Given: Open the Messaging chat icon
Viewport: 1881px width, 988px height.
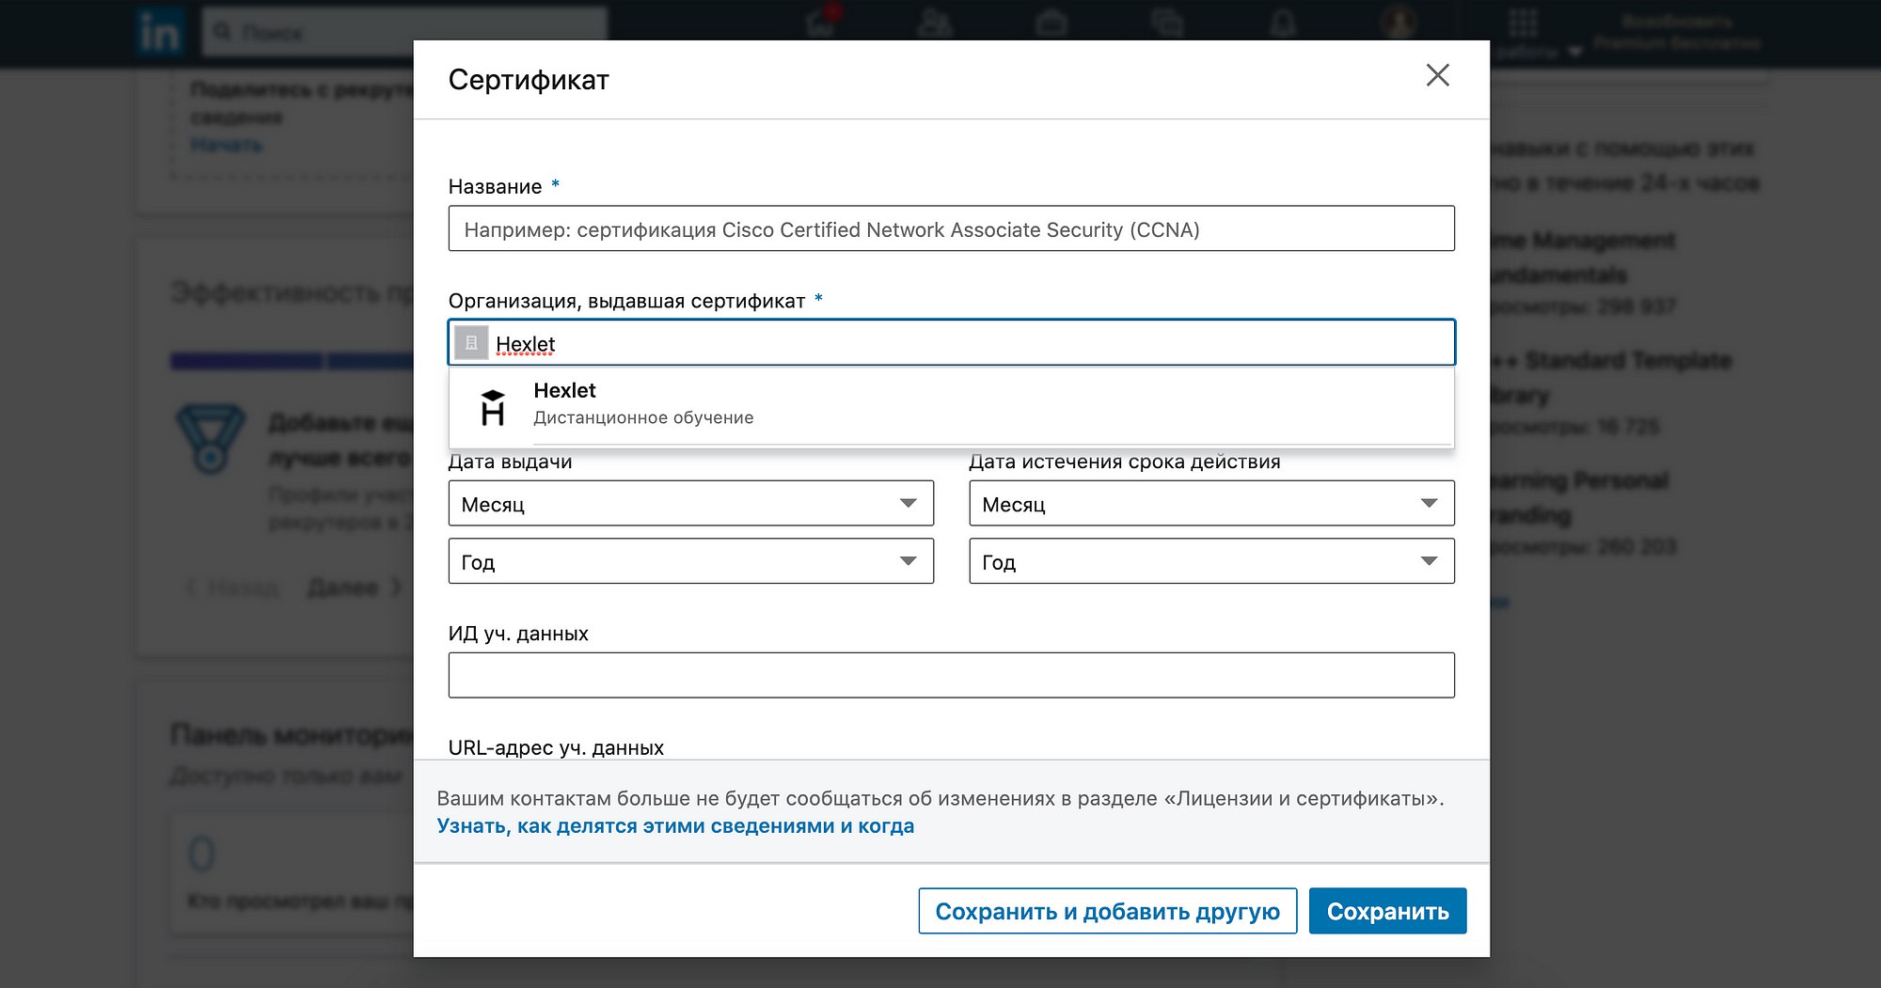Looking at the screenshot, I should coord(1167,23).
